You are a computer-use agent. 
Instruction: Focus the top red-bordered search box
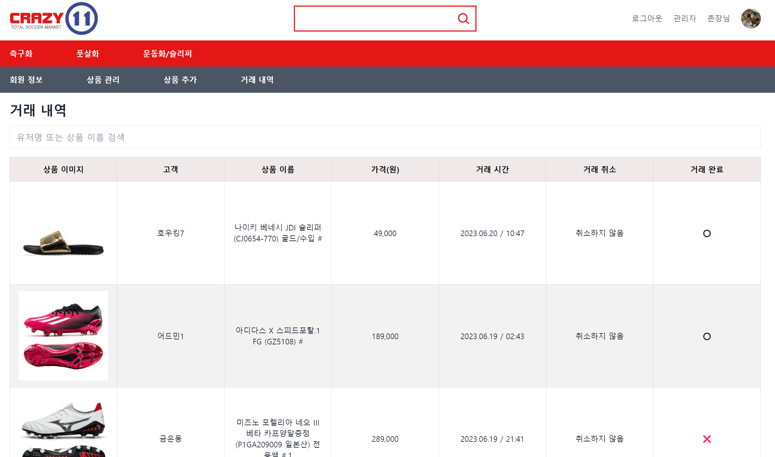point(374,19)
